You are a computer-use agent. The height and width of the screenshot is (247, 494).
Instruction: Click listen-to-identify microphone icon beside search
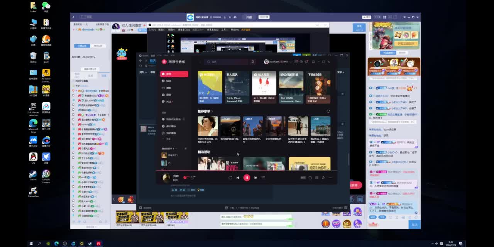[x=253, y=62]
